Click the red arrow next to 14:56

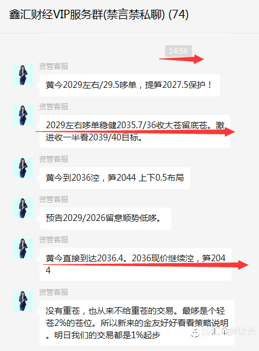point(181,59)
